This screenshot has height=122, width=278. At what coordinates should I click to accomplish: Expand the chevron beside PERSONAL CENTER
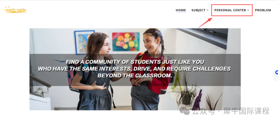coord(248,10)
